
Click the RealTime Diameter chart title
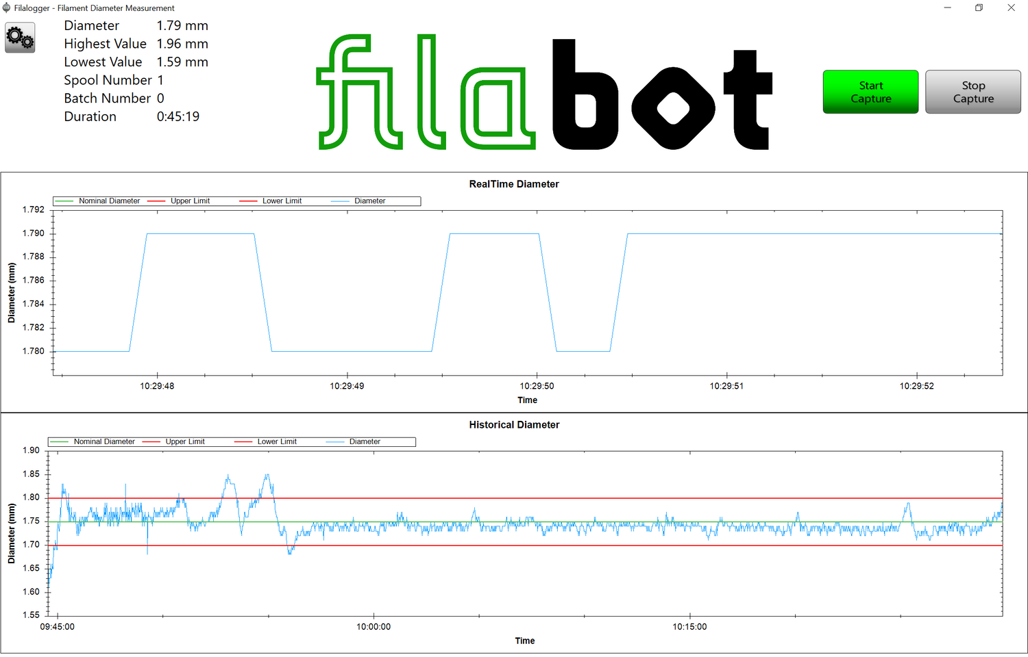514,184
